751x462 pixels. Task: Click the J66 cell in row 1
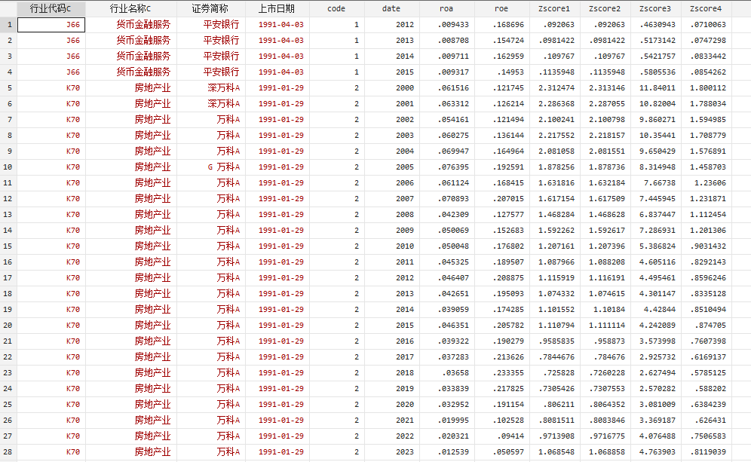[x=72, y=25]
